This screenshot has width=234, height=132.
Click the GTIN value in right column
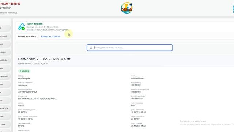138,78
